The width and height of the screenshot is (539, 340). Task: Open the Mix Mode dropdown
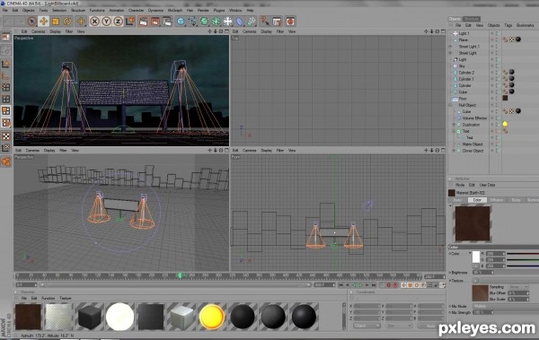[x=506, y=306]
